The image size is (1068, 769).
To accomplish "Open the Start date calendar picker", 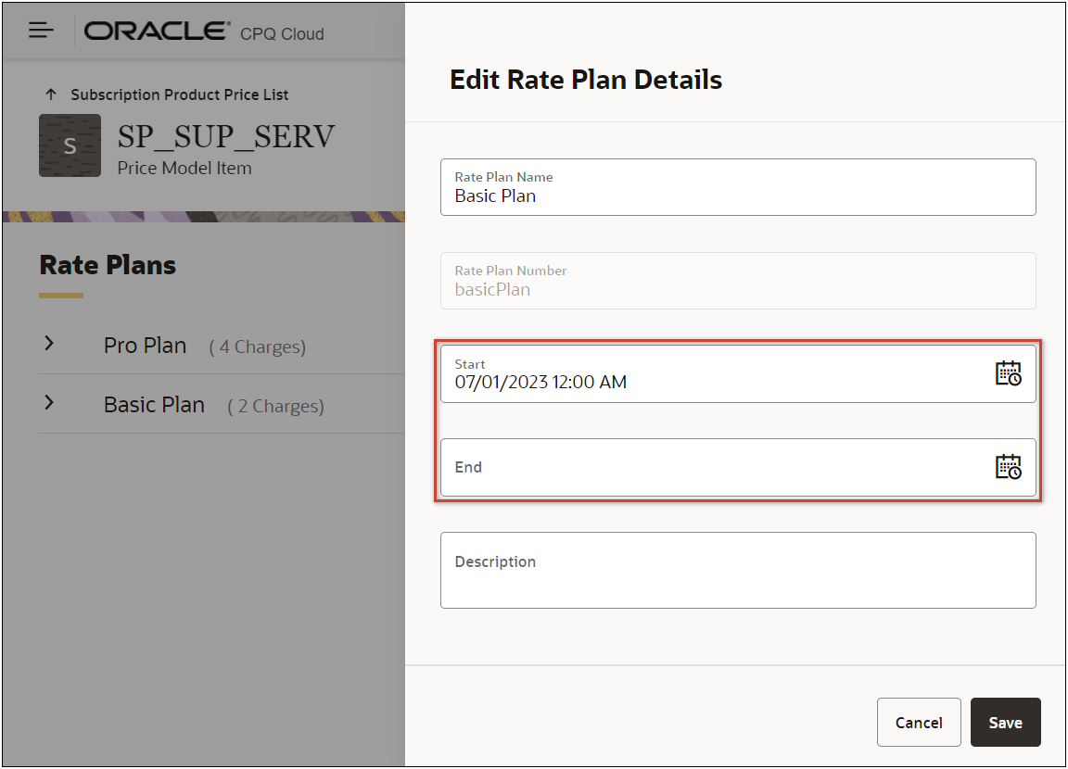I will tap(1008, 373).
